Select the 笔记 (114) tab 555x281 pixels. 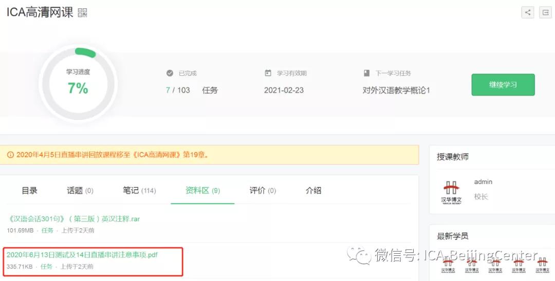coord(139,191)
